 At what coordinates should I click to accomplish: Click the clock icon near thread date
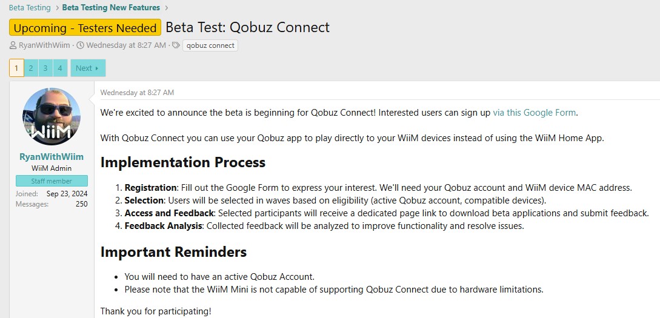[x=80, y=45]
